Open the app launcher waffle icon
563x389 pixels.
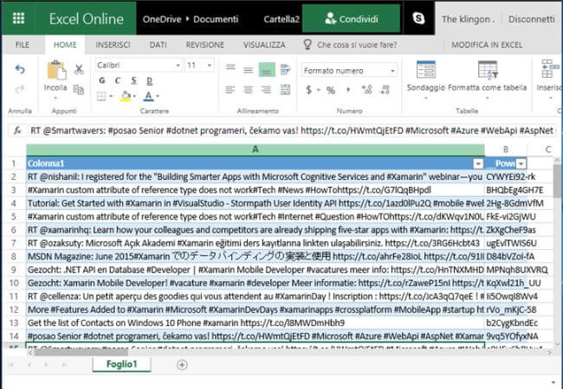coord(18,18)
